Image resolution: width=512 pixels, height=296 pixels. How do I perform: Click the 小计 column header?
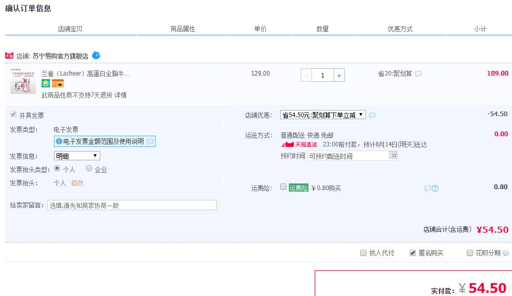click(480, 29)
